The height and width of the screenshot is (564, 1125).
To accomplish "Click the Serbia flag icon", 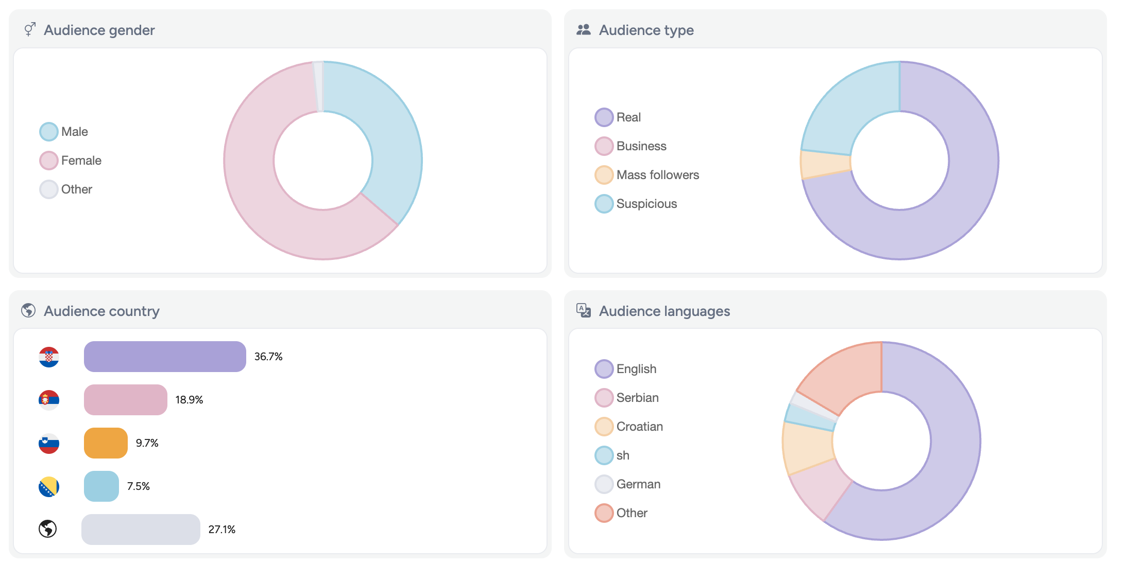I will click(49, 400).
